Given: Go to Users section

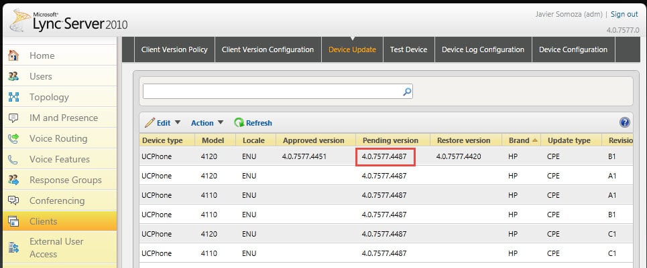Looking at the screenshot, I should [x=60, y=76].
